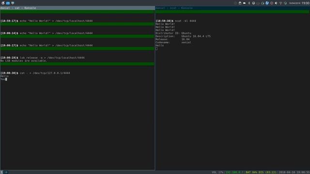Image resolution: width=310 pixels, height=174 pixels.
Task: Click the 2018-04-16 date-time status entry
Action: (294, 172)
